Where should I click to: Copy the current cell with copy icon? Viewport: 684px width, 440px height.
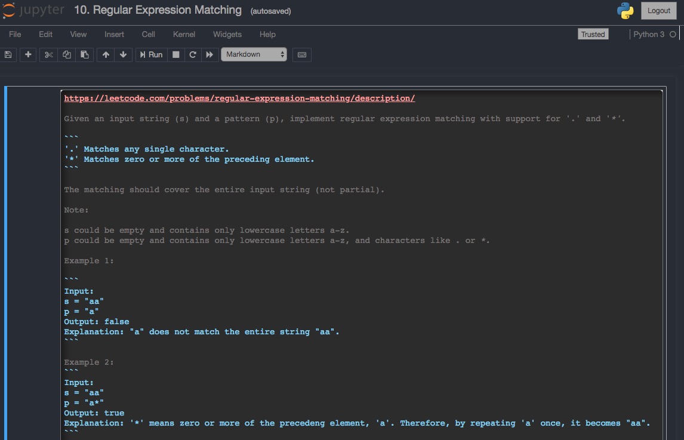pyautogui.click(x=66, y=54)
